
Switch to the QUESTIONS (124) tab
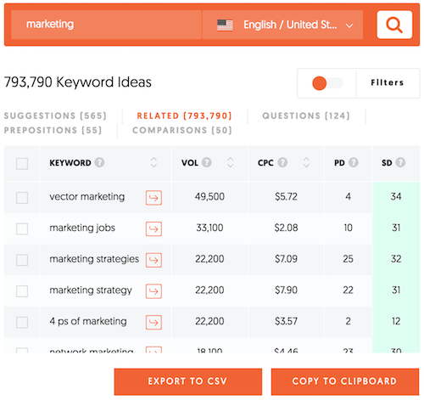306,115
